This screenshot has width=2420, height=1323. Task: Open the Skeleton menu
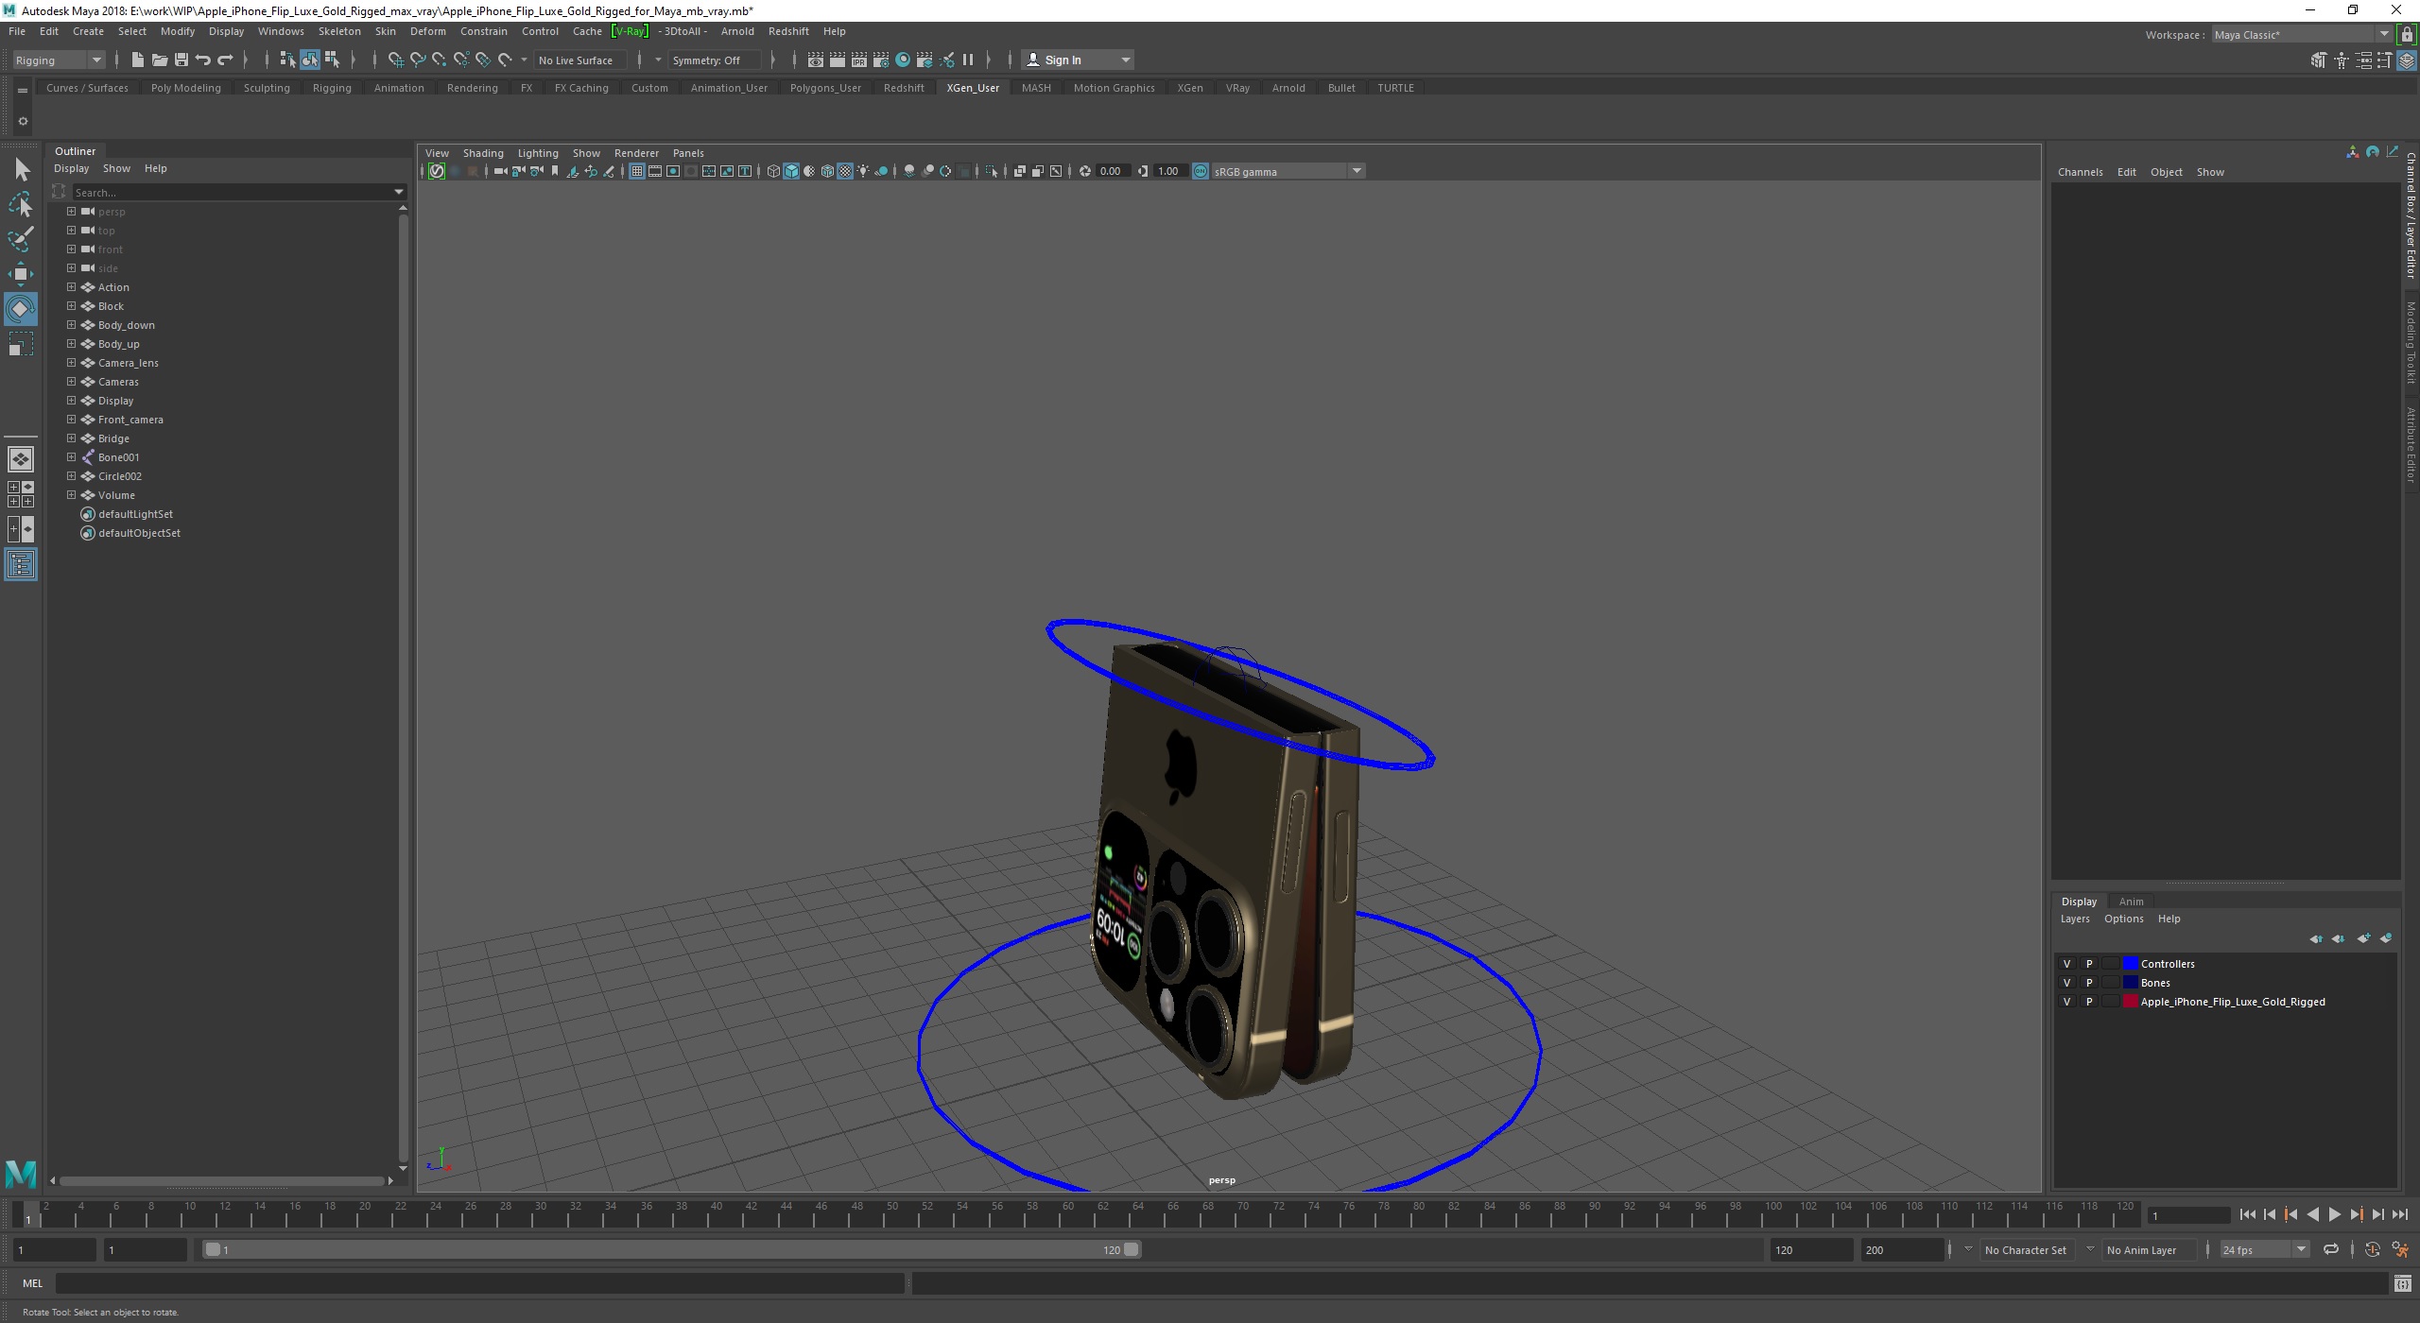click(338, 31)
